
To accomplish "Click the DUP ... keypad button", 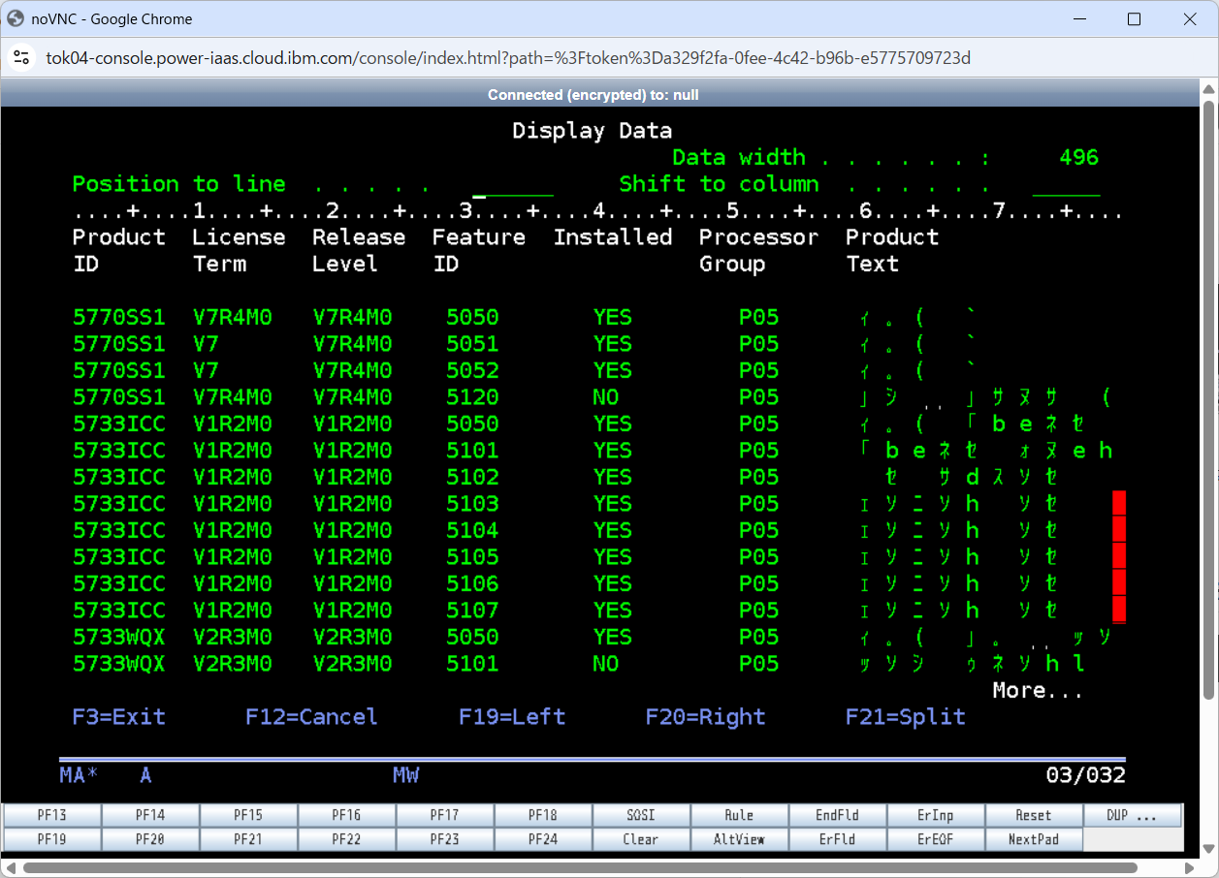I will (x=1133, y=815).
